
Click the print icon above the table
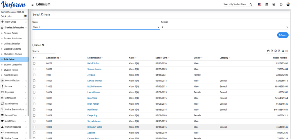(283, 51)
